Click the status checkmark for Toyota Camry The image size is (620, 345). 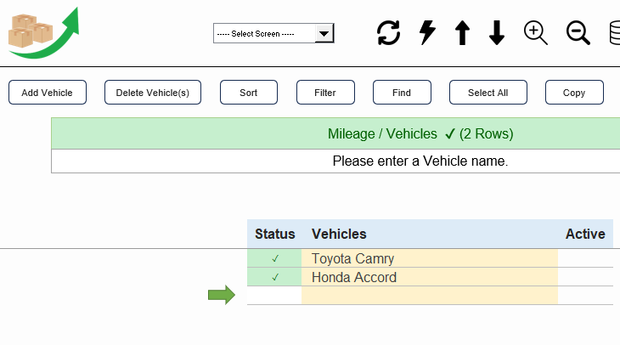(x=275, y=258)
